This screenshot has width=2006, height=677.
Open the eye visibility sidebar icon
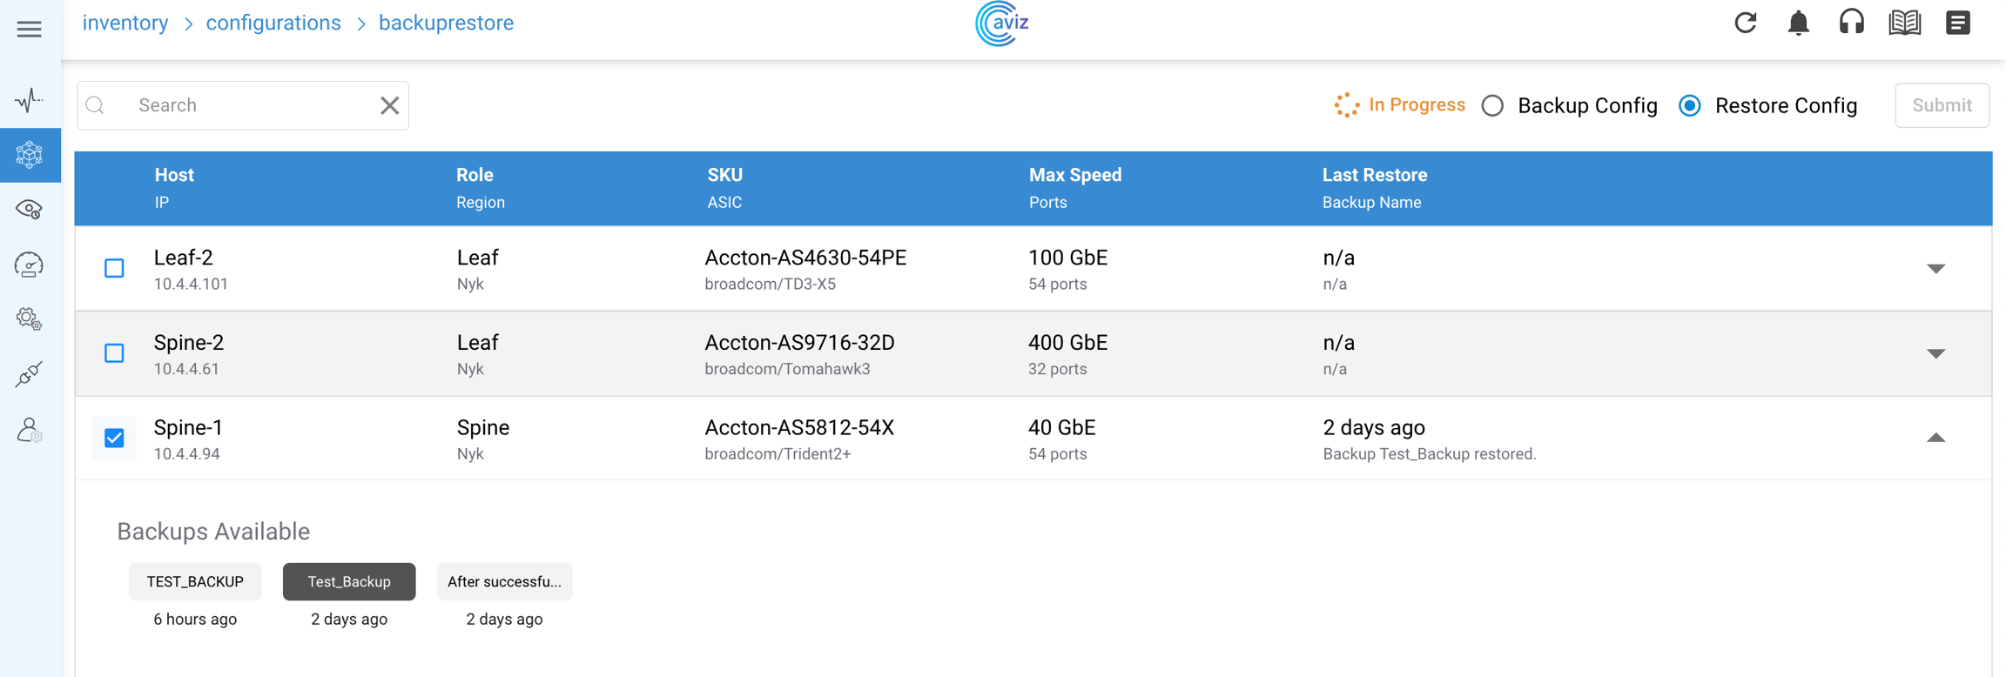coord(30,210)
